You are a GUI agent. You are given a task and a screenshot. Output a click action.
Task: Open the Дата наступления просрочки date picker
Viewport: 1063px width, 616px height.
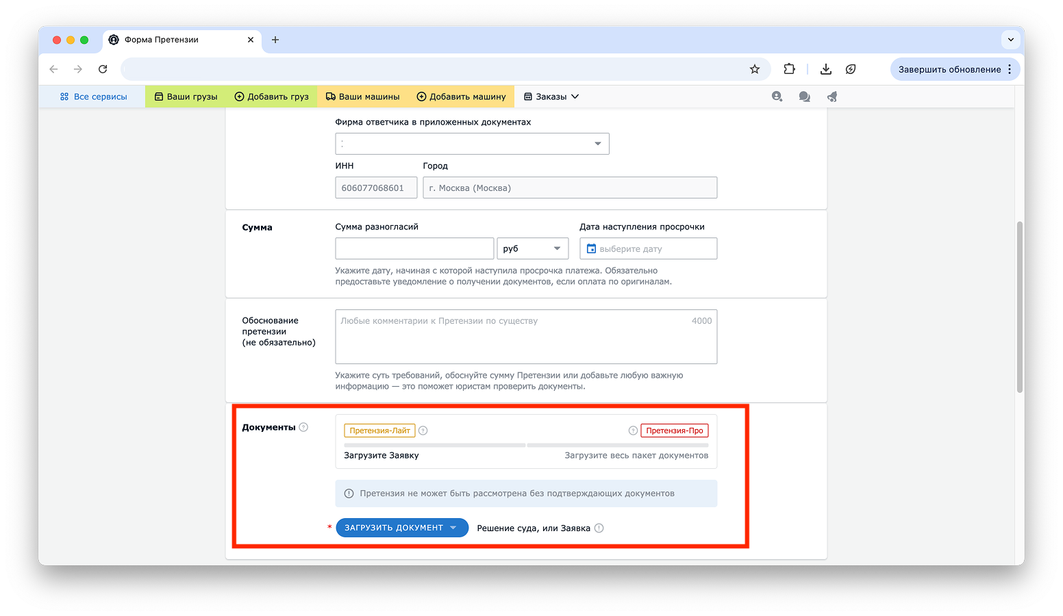648,248
